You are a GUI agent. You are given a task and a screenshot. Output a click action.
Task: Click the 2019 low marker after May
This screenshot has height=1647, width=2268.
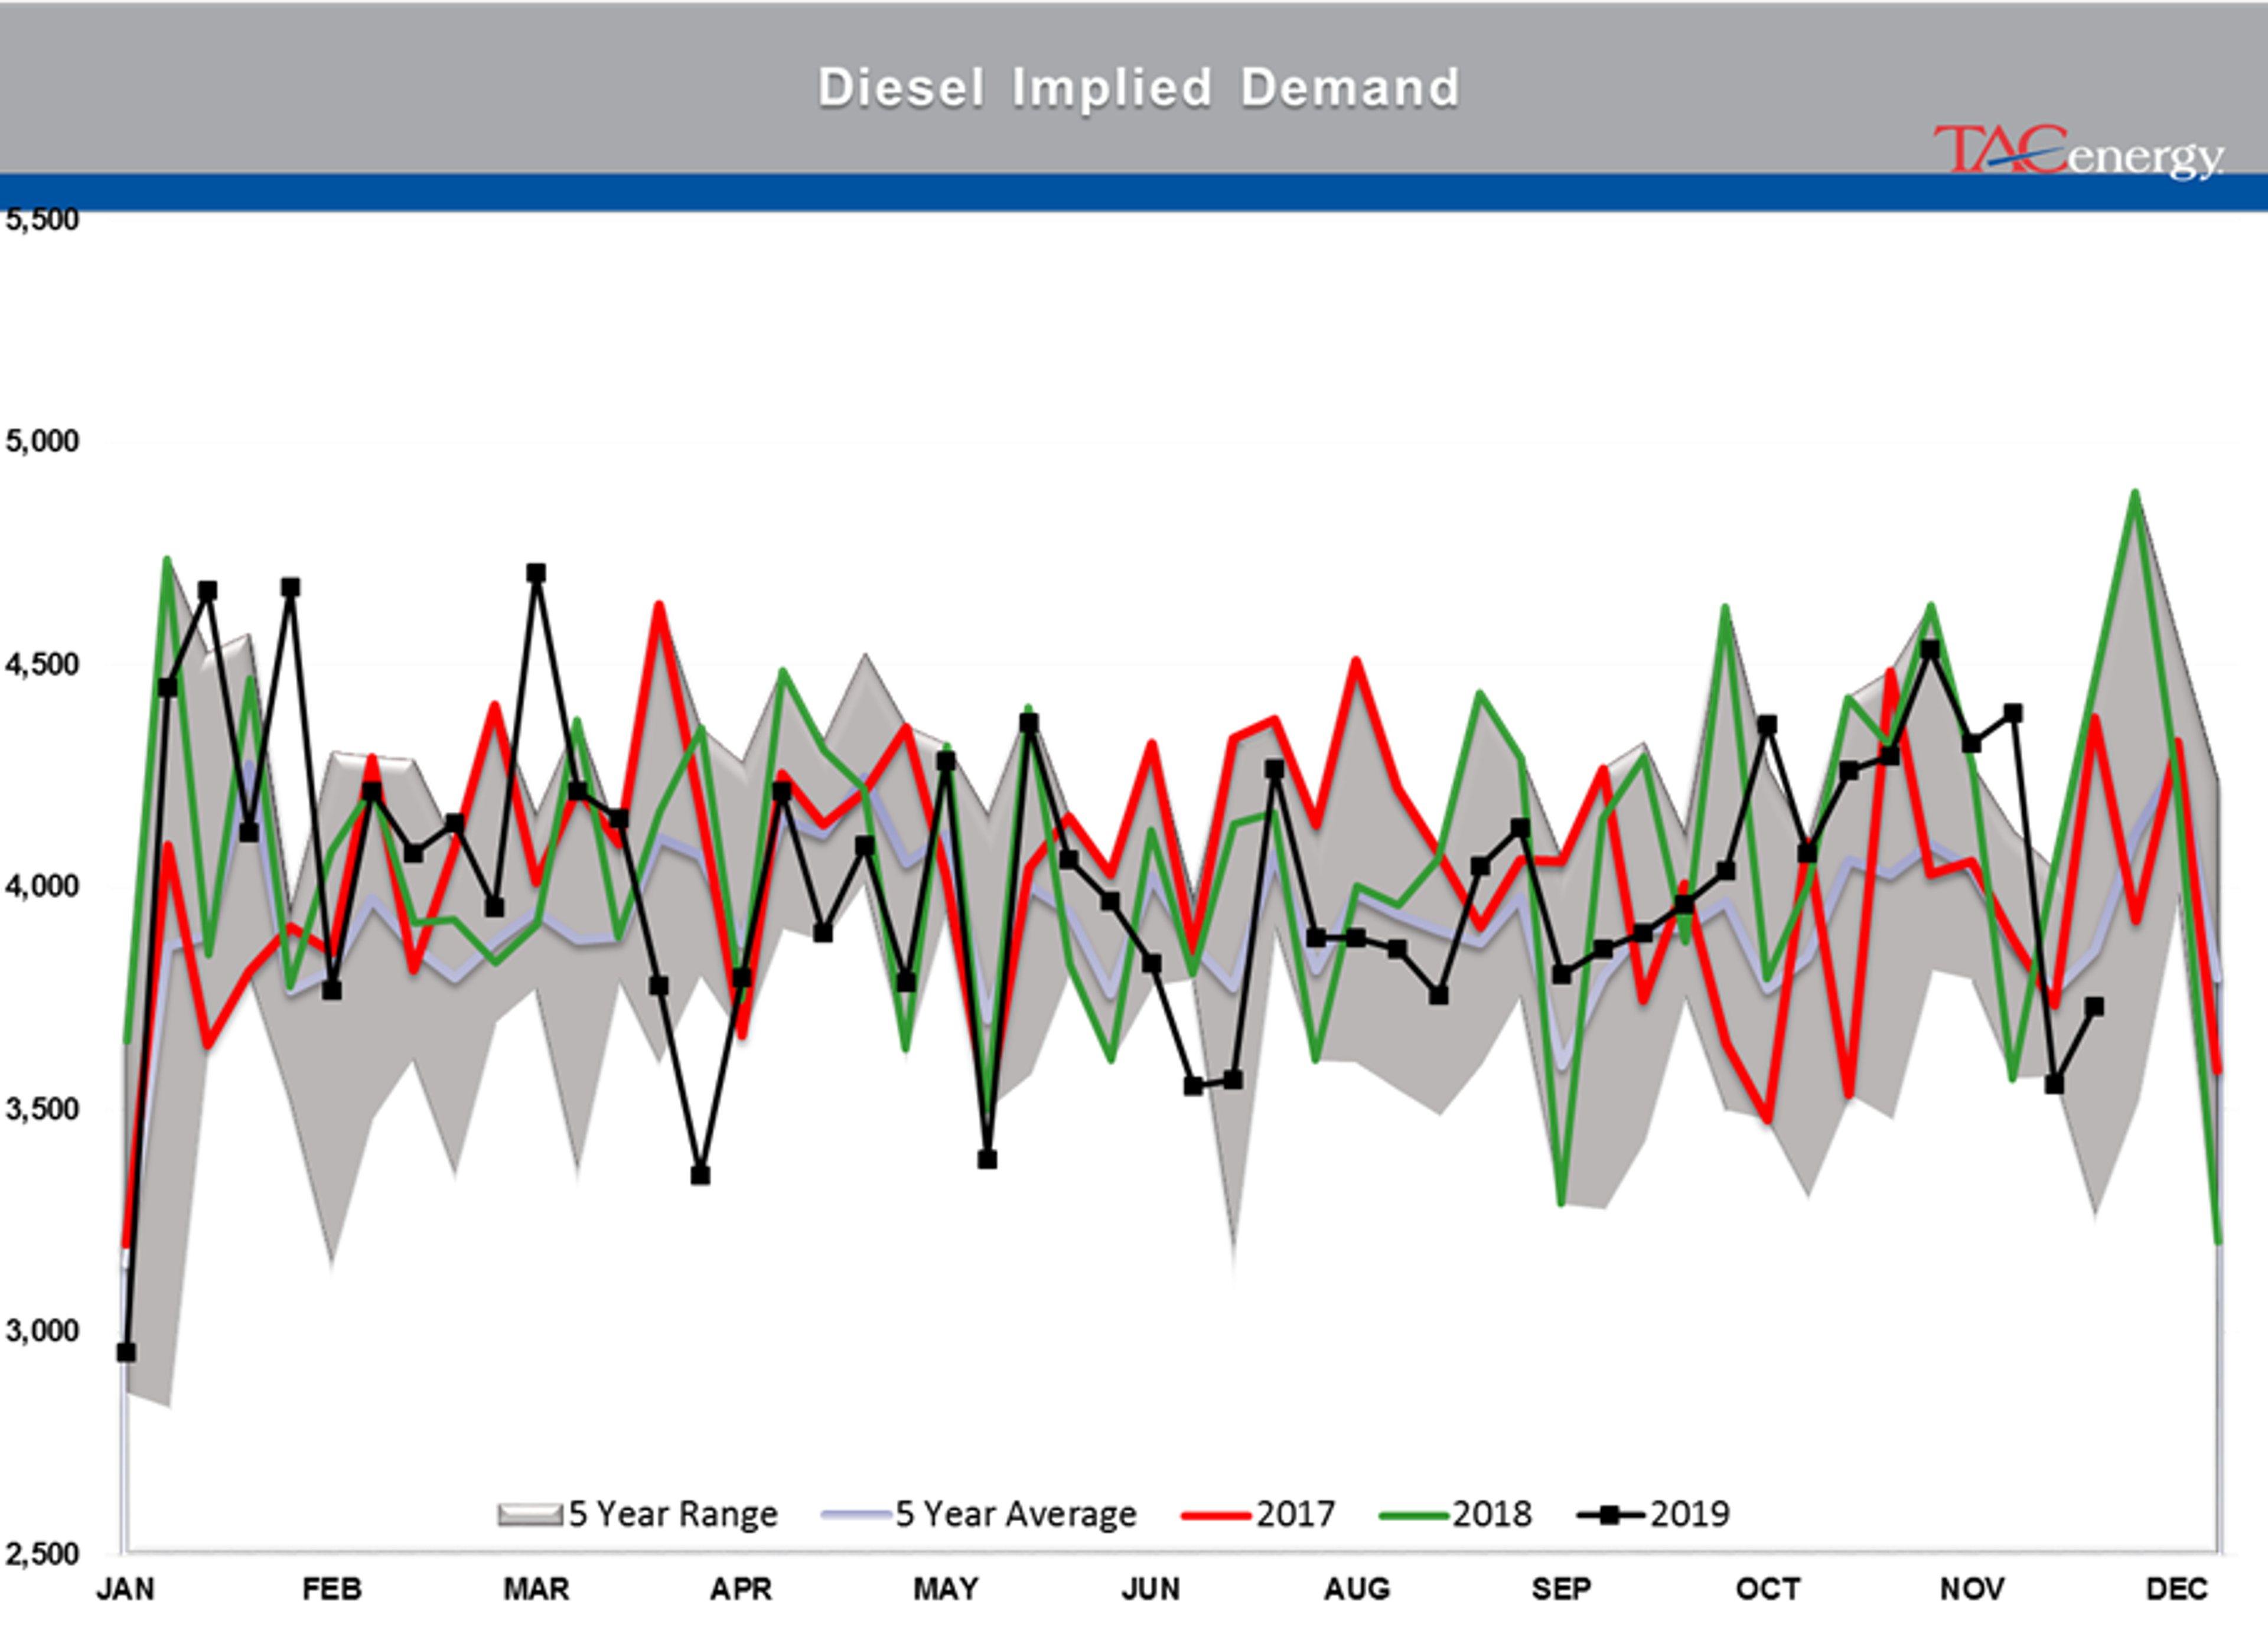tap(987, 1160)
